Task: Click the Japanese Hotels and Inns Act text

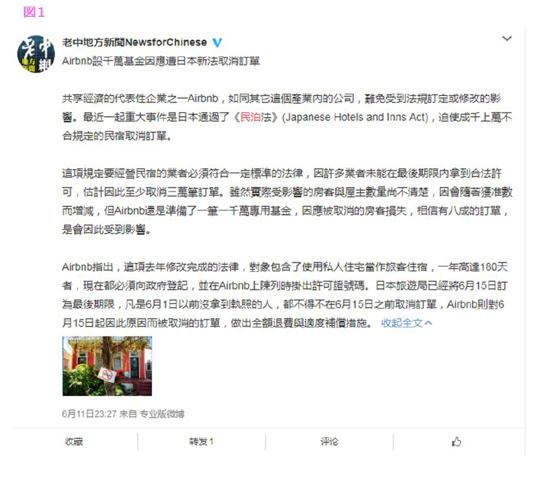Action: (x=355, y=117)
